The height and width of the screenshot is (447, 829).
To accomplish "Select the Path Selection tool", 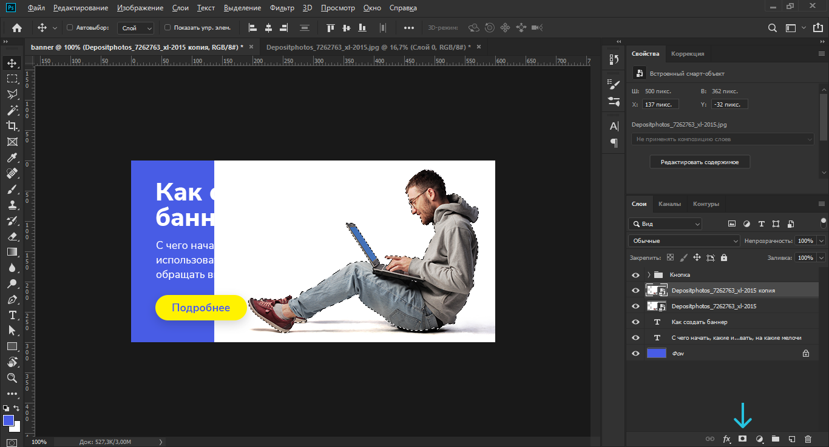I will [12, 331].
